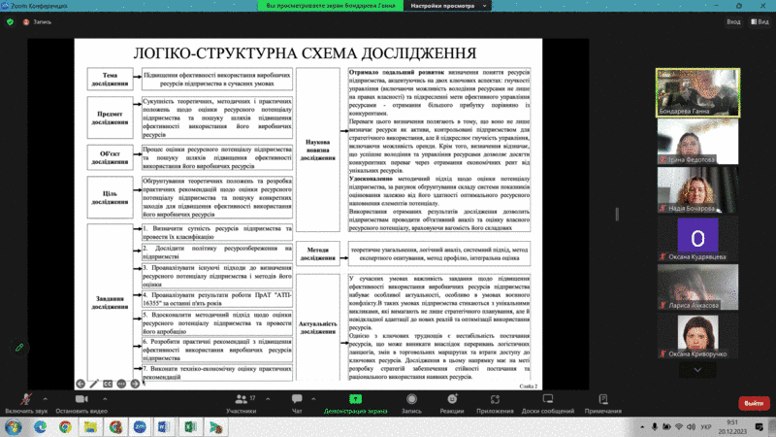The height and width of the screenshot is (437, 776).
Task: Open the Участники participants panel
Action: click(242, 403)
